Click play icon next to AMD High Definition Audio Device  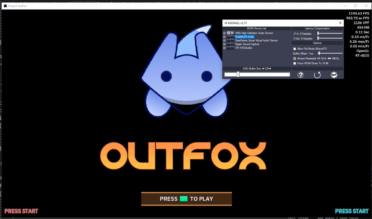coord(232,33)
